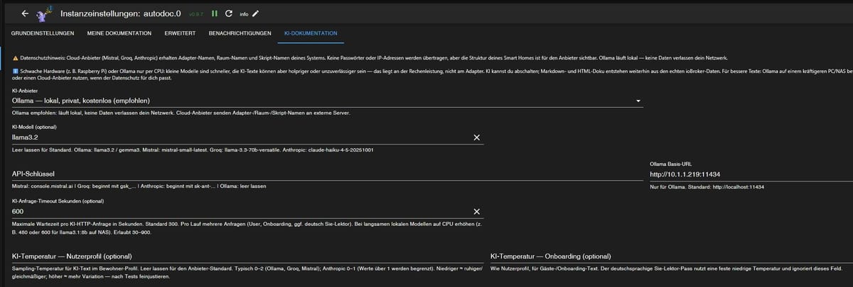853x287 pixels.
Task: Select the Benachrichtigungen tab
Action: 240,33
